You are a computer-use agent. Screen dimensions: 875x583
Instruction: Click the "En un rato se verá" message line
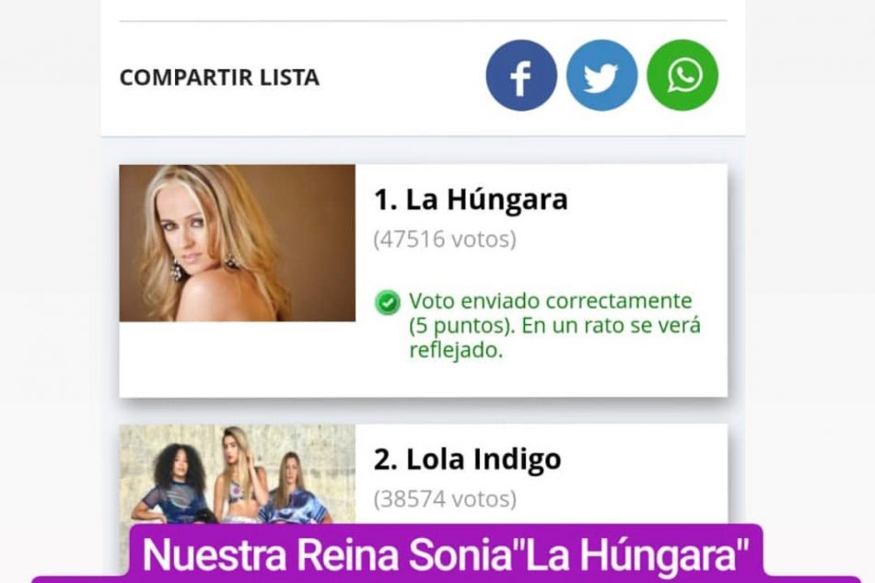tap(611, 325)
